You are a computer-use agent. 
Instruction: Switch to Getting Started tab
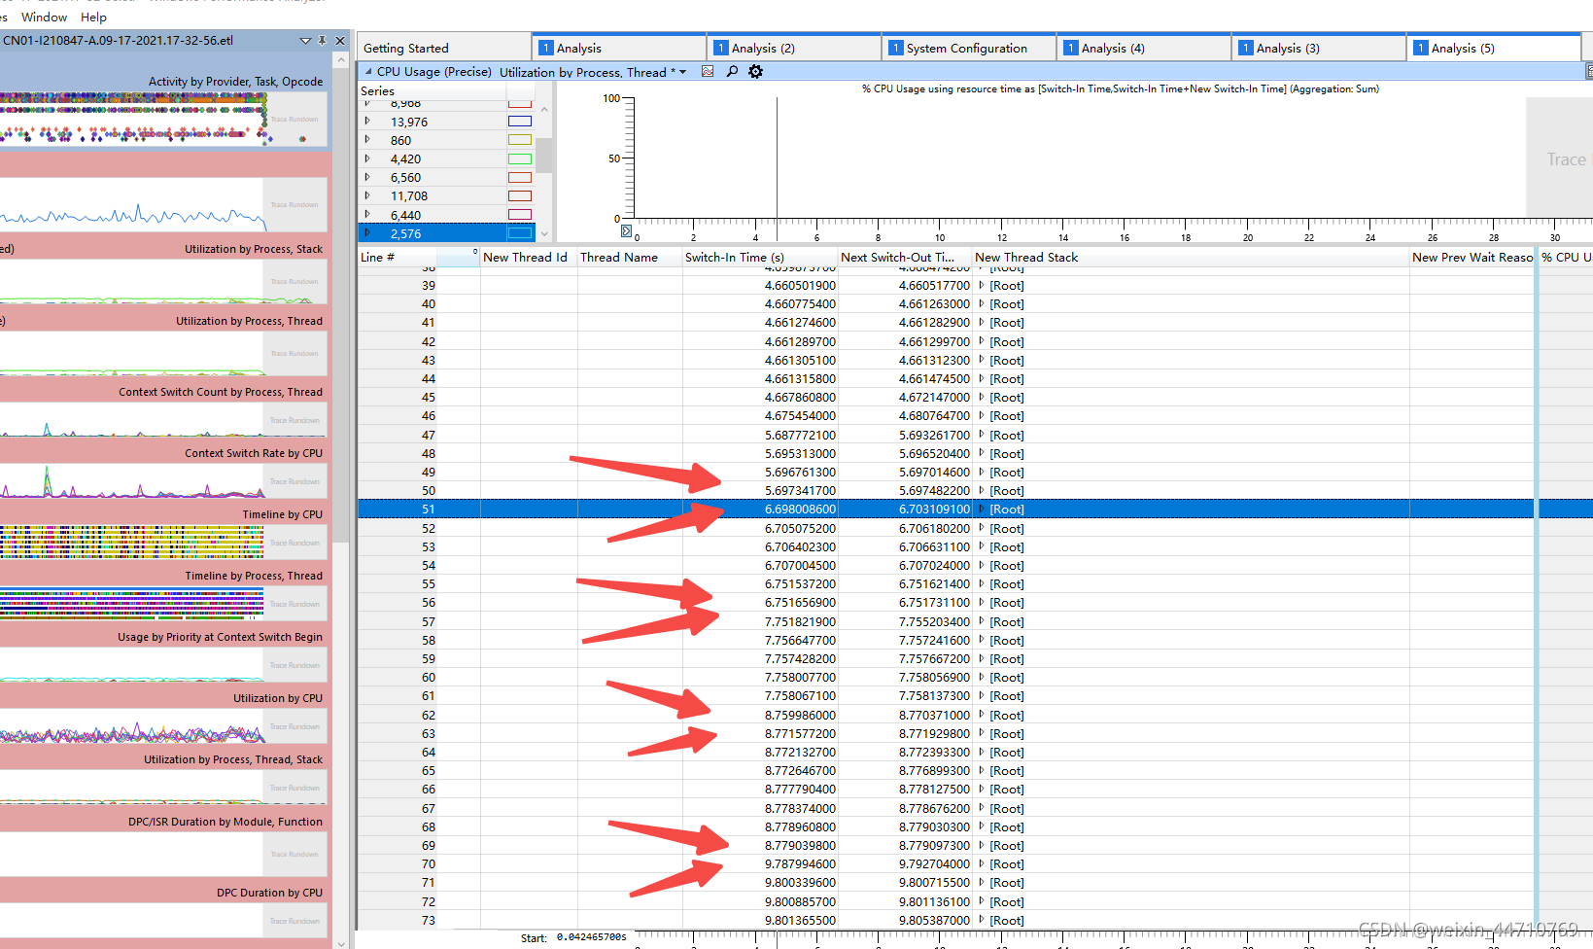[443, 48]
